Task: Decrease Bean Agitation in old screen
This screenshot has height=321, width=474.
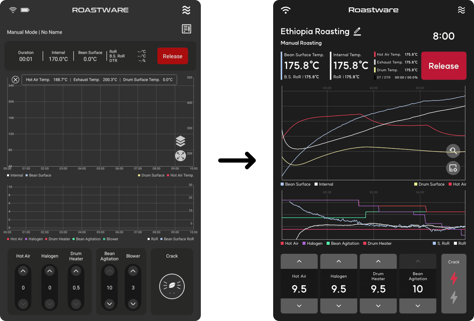Action: coord(109,304)
